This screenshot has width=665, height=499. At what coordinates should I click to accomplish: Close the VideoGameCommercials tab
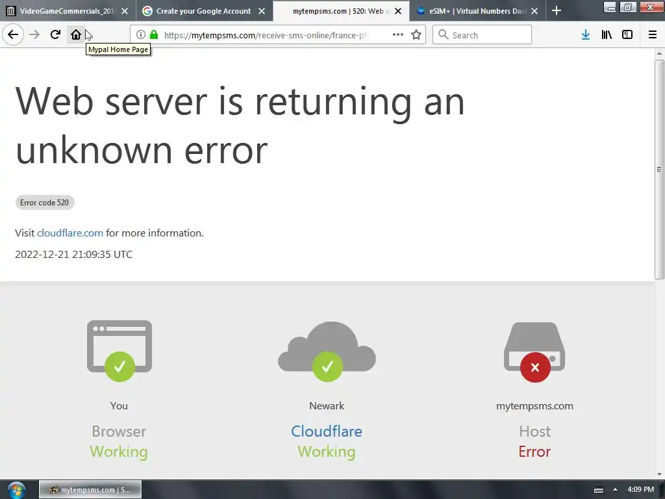[125, 11]
